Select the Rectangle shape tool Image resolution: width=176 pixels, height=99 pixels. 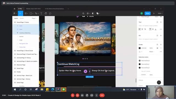click(31, 13)
